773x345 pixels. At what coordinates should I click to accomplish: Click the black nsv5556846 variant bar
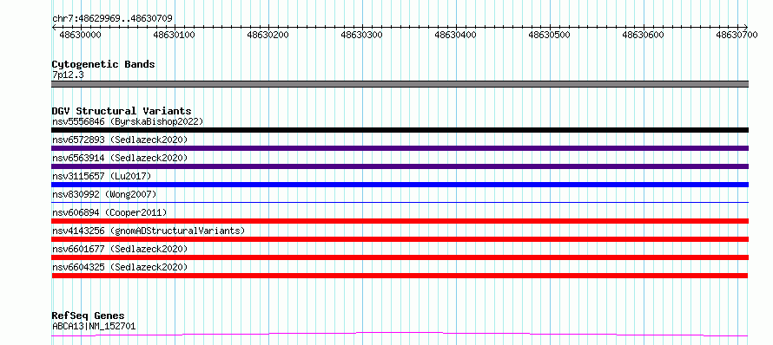(400, 130)
